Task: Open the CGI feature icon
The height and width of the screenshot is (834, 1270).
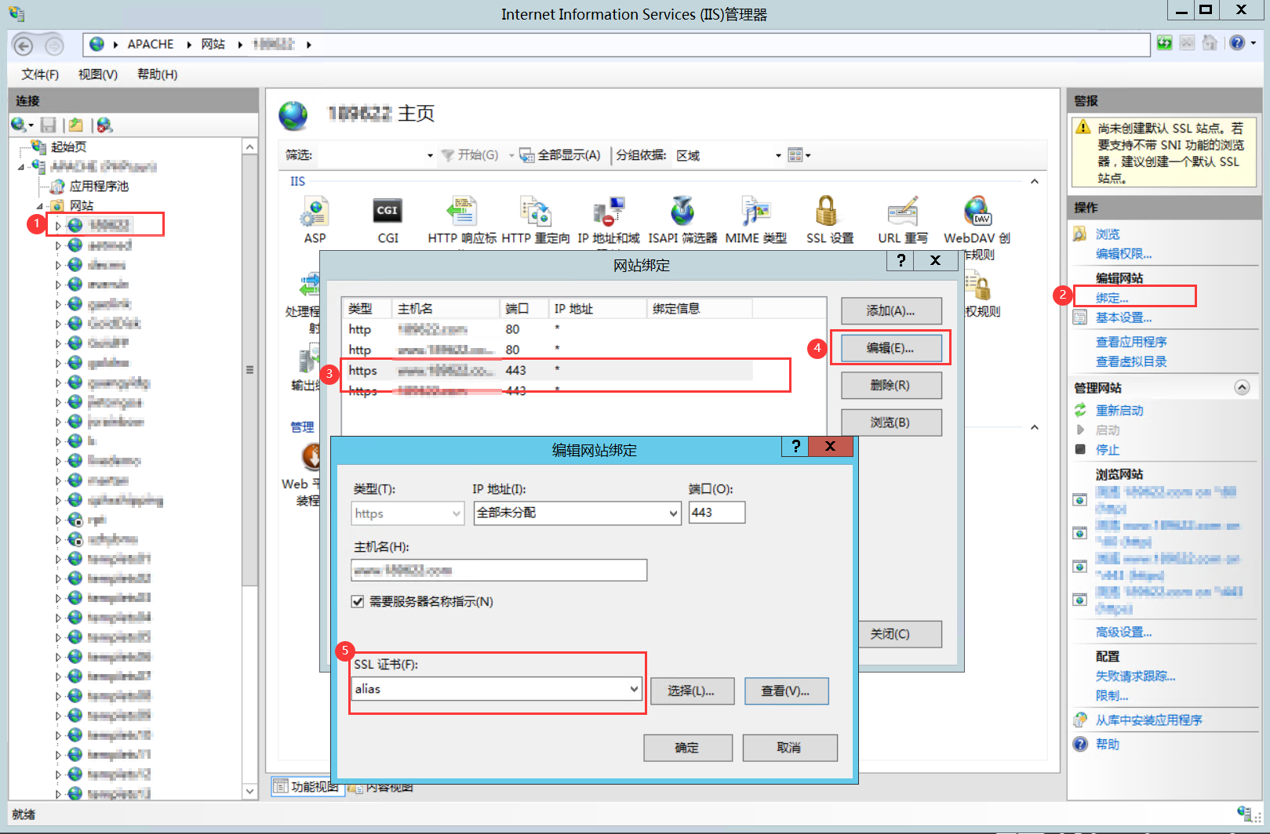Action: point(388,211)
